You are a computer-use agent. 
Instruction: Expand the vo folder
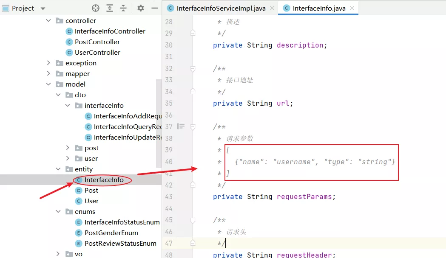coord(58,254)
